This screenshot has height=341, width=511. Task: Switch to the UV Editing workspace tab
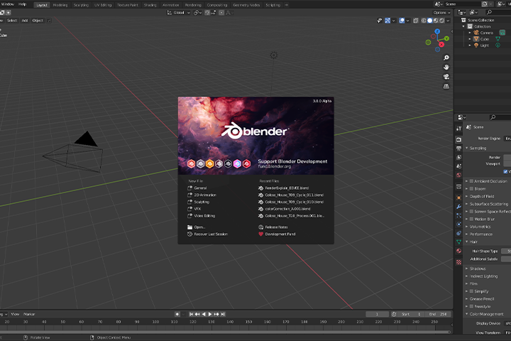coord(103,5)
